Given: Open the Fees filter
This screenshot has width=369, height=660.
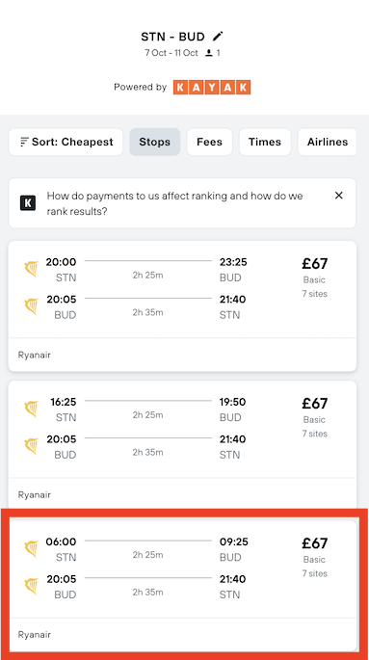Looking at the screenshot, I should click(209, 142).
